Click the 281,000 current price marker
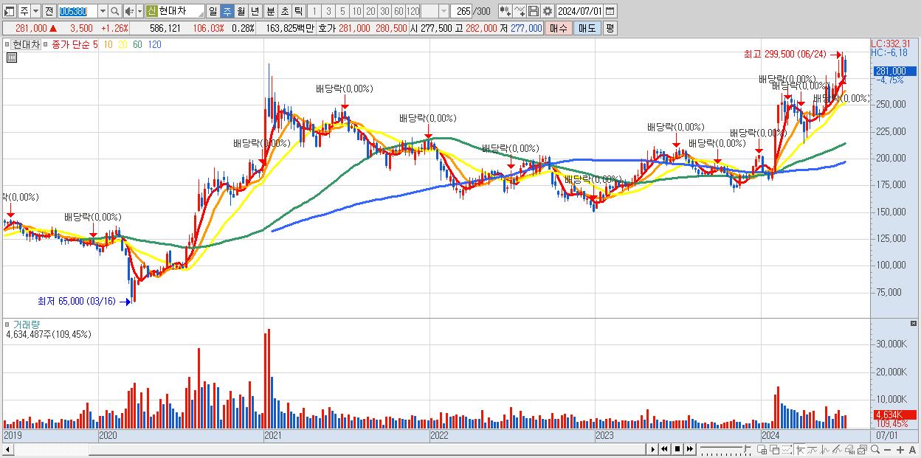The height and width of the screenshot is (458, 921). [x=894, y=71]
